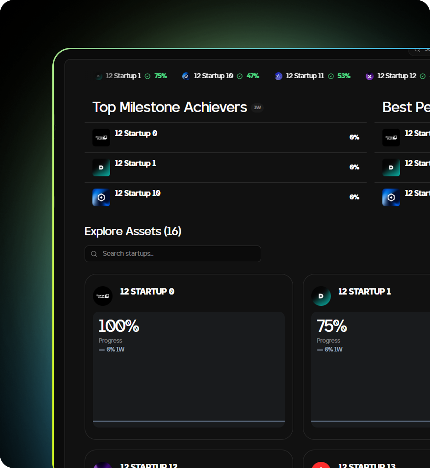Viewport: 430px width, 468px height.
Task: Open the 12 STARTUP 1 asset card title
Action: [x=364, y=292]
